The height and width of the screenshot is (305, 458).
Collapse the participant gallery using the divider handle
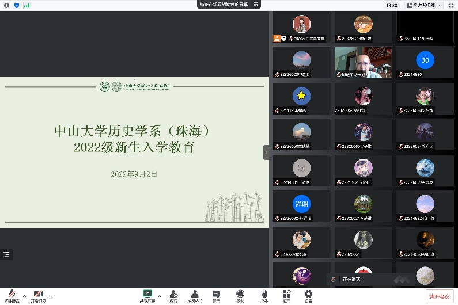pyautogui.click(x=267, y=152)
